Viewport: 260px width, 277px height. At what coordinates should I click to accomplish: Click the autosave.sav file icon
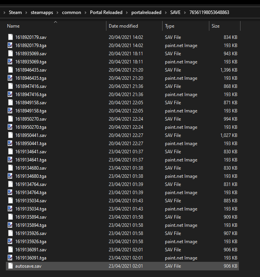pyautogui.click(x=10, y=266)
